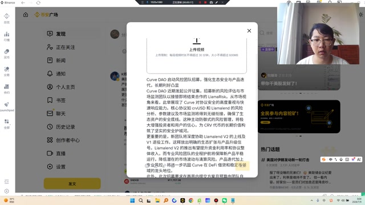The height and width of the screenshot is (205, 365).
Task: Click the 中 language toggle on input toolbar
Action: [331, 159]
